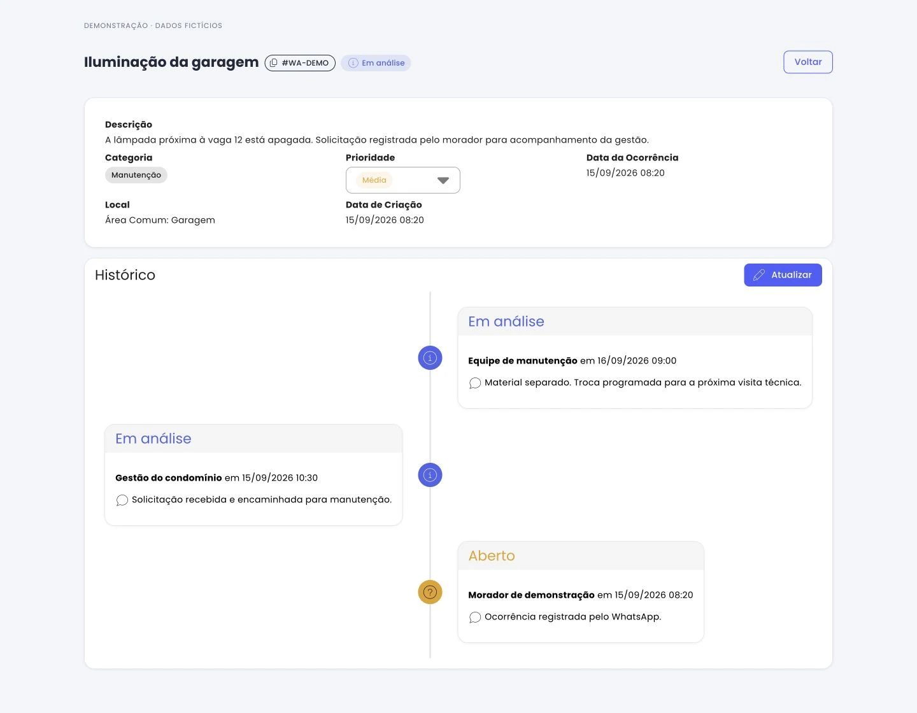Click the comment Solicitação recebida e encaminhada
The image size is (917, 713).
coord(262,500)
